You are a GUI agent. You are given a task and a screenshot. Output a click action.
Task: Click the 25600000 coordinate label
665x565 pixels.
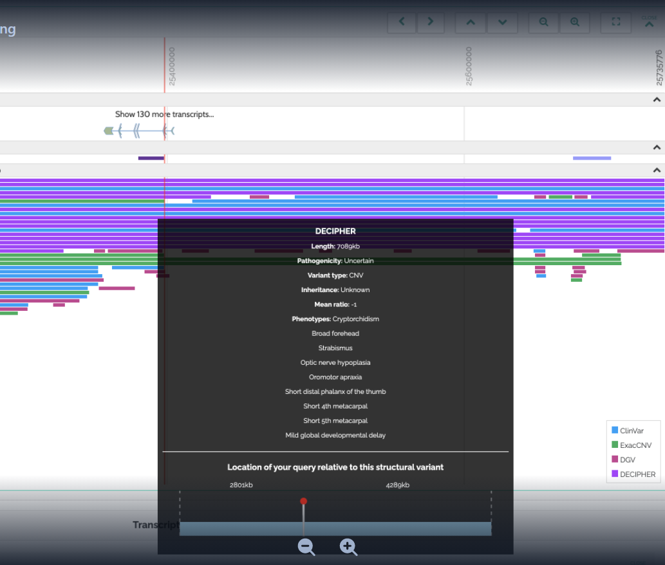coord(468,66)
